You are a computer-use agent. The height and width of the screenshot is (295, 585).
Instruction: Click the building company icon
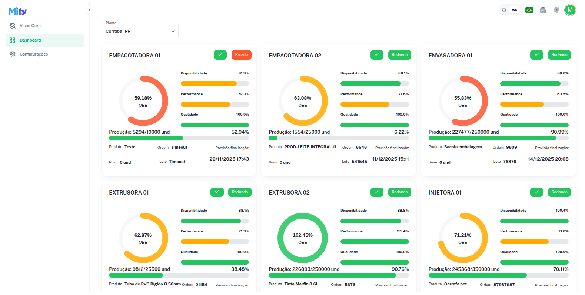(543, 10)
